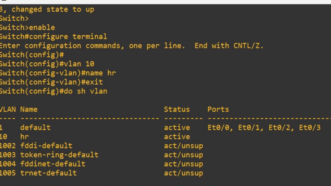Click the 'Ports' column header
This screenshot has width=331, height=186.
pyautogui.click(x=218, y=109)
